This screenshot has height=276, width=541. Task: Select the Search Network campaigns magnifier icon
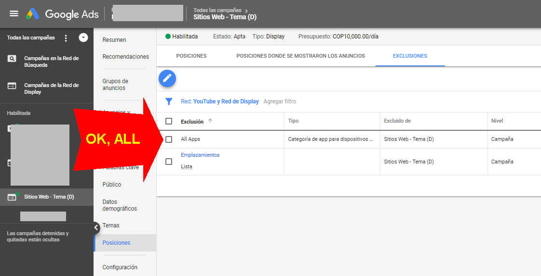(12, 59)
